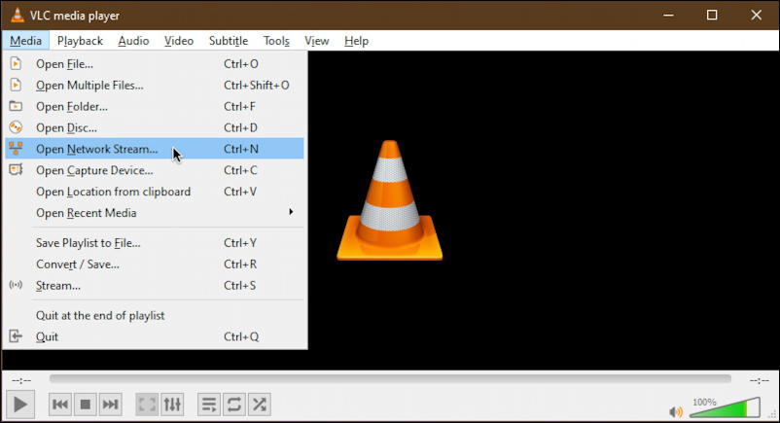Viewport: 780px width, 423px height.
Task: Select Open Network Stream... entry
Action: [x=155, y=149]
